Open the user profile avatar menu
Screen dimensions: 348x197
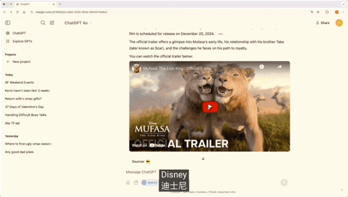click(339, 23)
